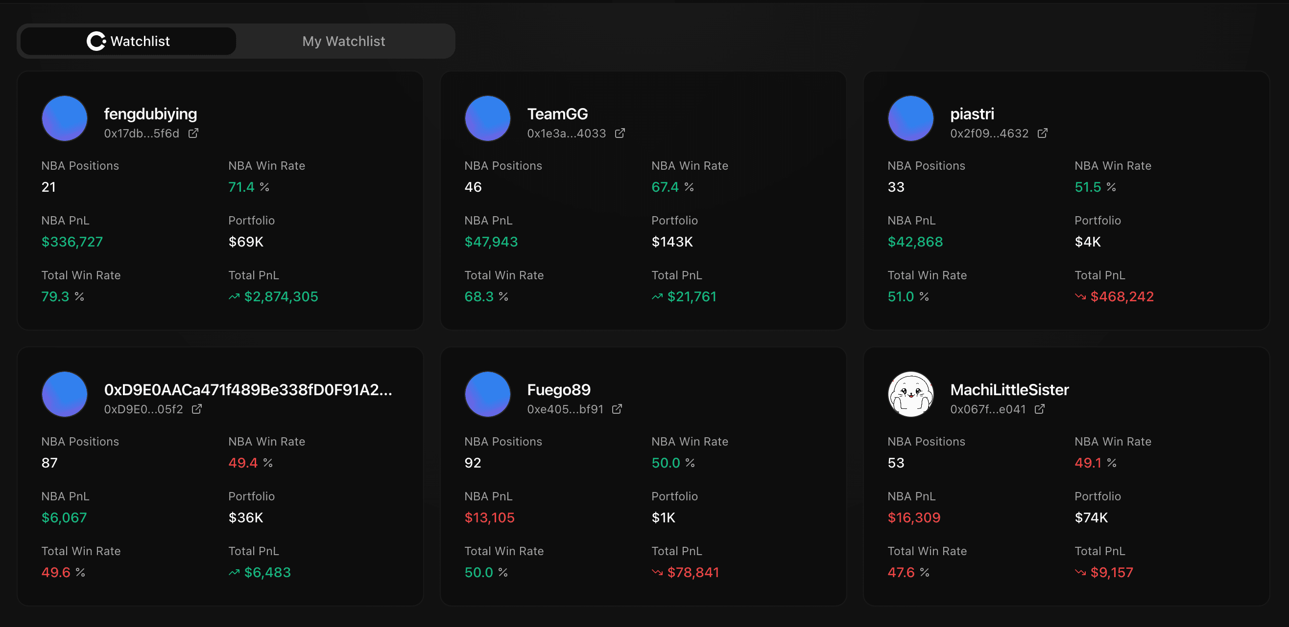Click Fuego89's avatar image
Image resolution: width=1289 pixels, height=627 pixels.
[488, 394]
